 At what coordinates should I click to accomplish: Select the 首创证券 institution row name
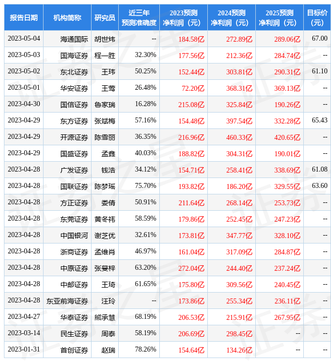click(x=74, y=350)
